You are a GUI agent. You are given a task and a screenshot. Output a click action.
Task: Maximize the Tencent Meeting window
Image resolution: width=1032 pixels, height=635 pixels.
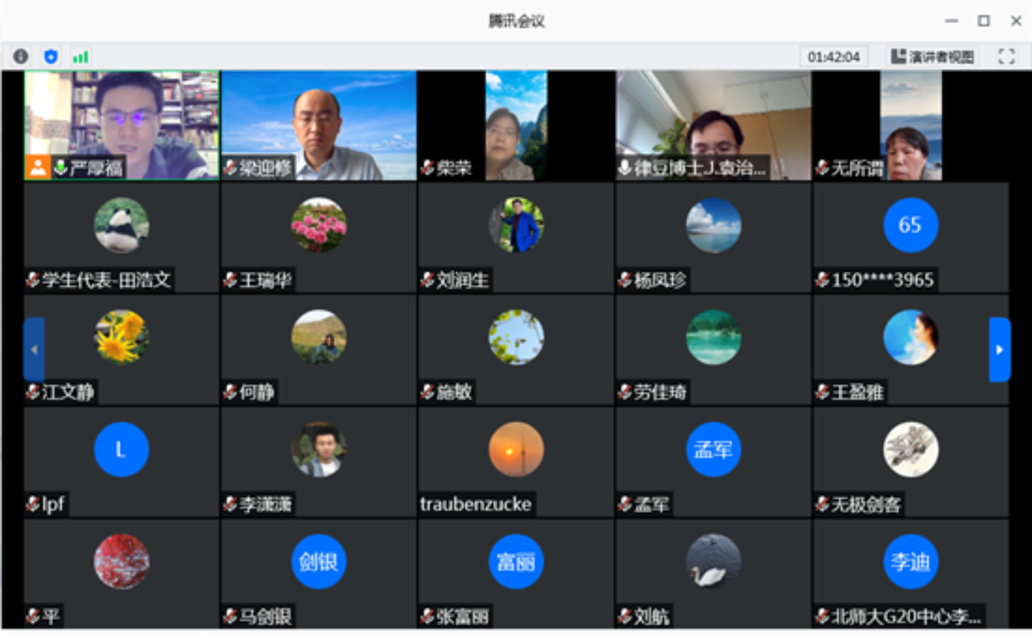983,21
